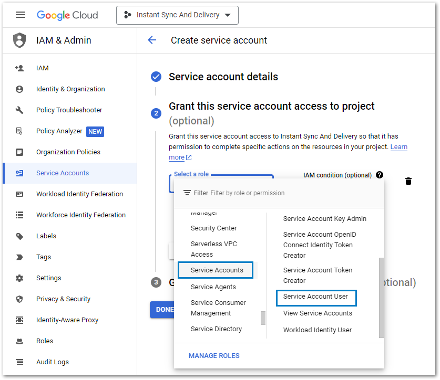Click the DONE button
This screenshot has height=380, width=440.
tap(162, 309)
